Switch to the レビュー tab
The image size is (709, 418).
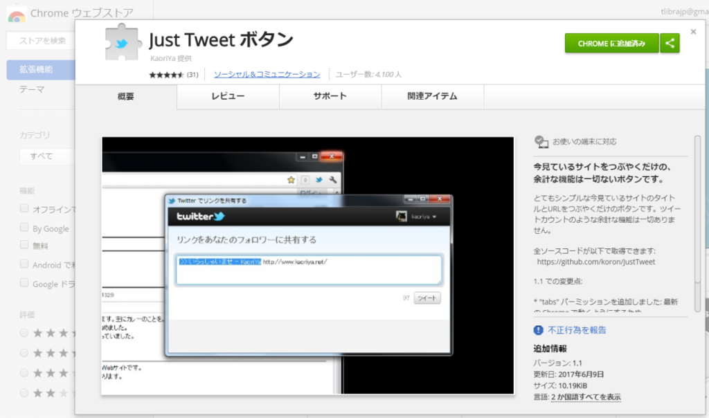coord(228,96)
